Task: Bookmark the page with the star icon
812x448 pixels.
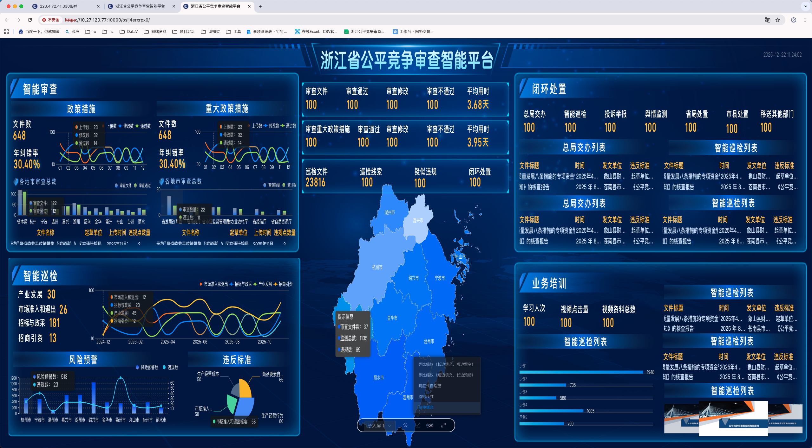Action: point(778,20)
